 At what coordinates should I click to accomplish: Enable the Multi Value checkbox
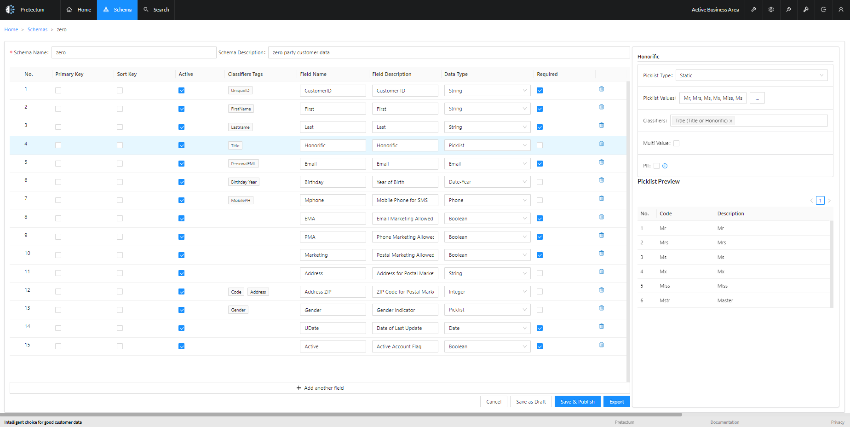click(676, 143)
